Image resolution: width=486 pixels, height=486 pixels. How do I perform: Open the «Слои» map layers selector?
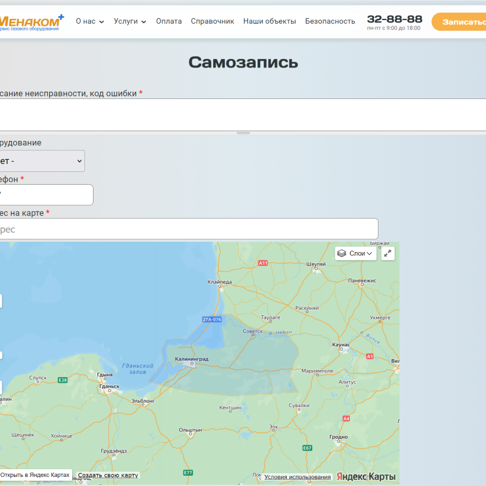(x=355, y=253)
